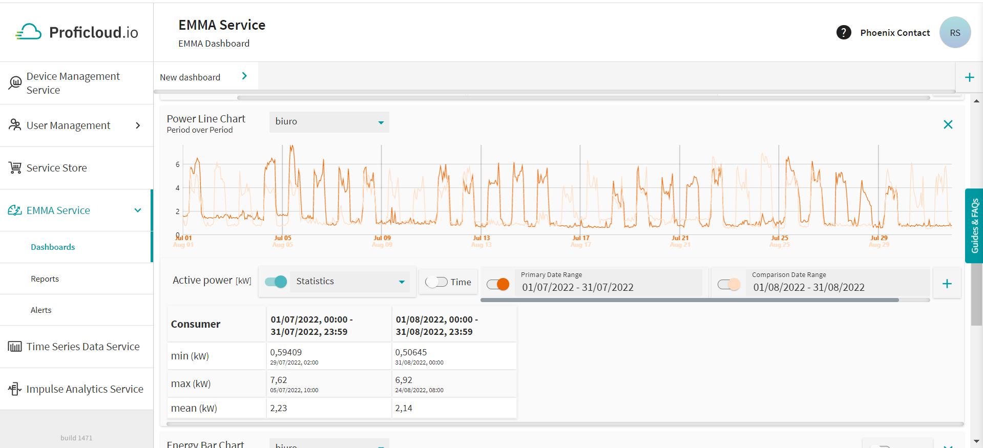983x448 pixels.
Task: Open the Service Store menu item
Action: pyautogui.click(x=76, y=168)
